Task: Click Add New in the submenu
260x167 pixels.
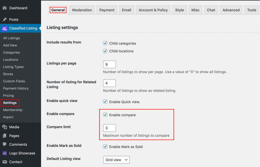Action: tap(10, 45)
